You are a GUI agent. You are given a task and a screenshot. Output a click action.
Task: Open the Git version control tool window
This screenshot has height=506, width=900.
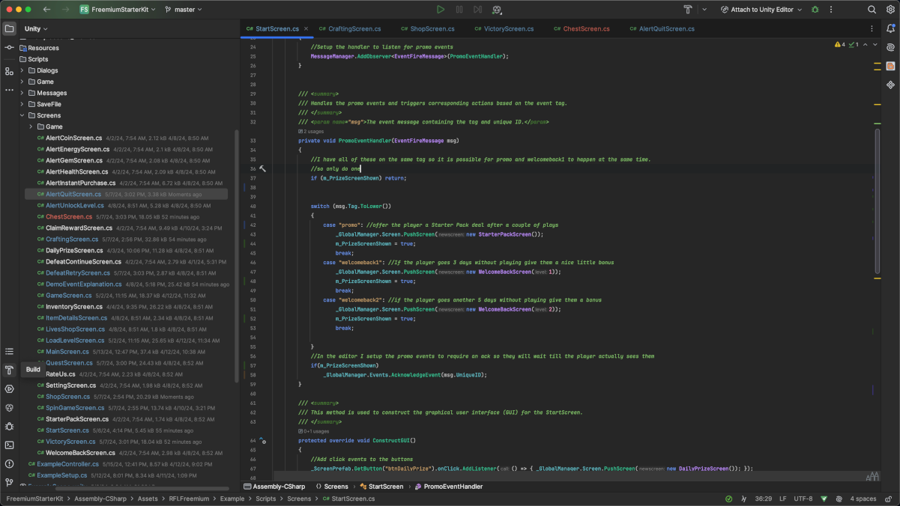(x=9, y=483)
